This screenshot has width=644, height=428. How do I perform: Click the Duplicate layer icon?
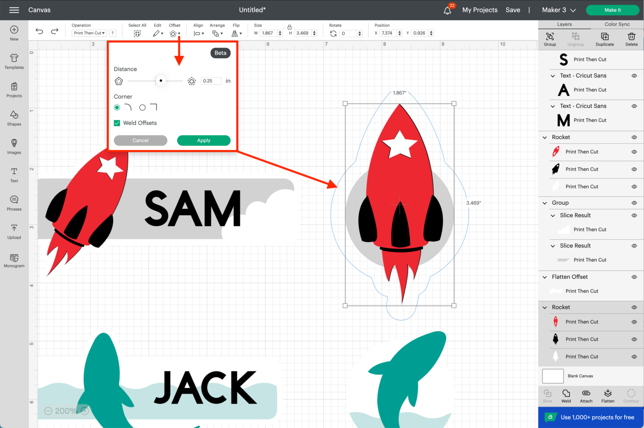point(605,39)
